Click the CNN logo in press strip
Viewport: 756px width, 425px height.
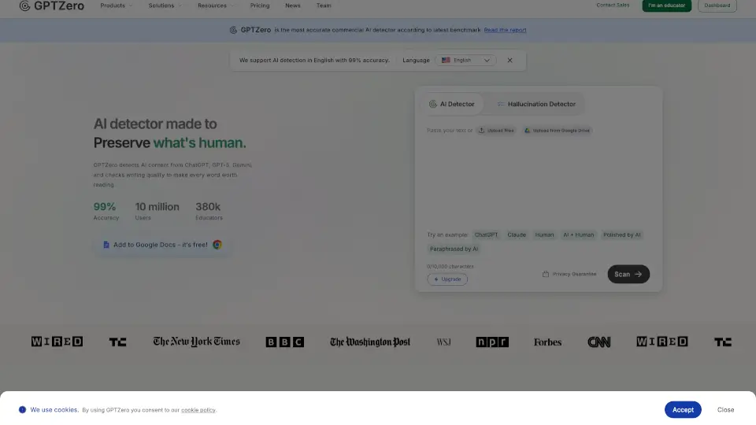click(x=598, y=342)
